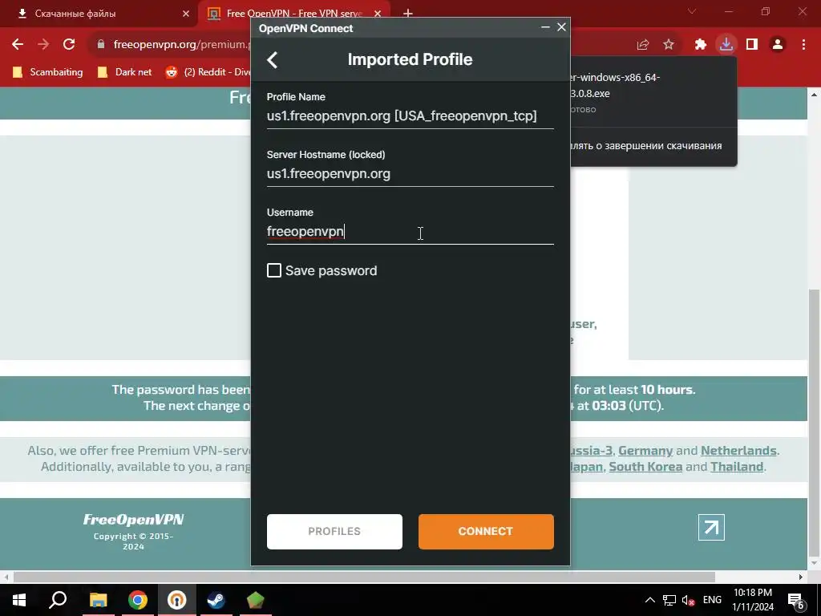The width and height of the screenshot is (821, 616).
Task: Open the Thailand server link
Action: 737,467
